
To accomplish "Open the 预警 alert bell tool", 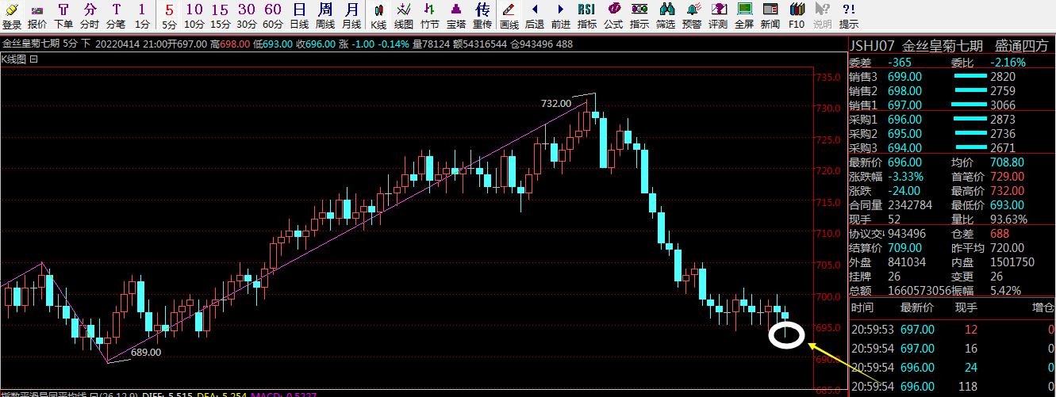I will (x=692, y=15).
